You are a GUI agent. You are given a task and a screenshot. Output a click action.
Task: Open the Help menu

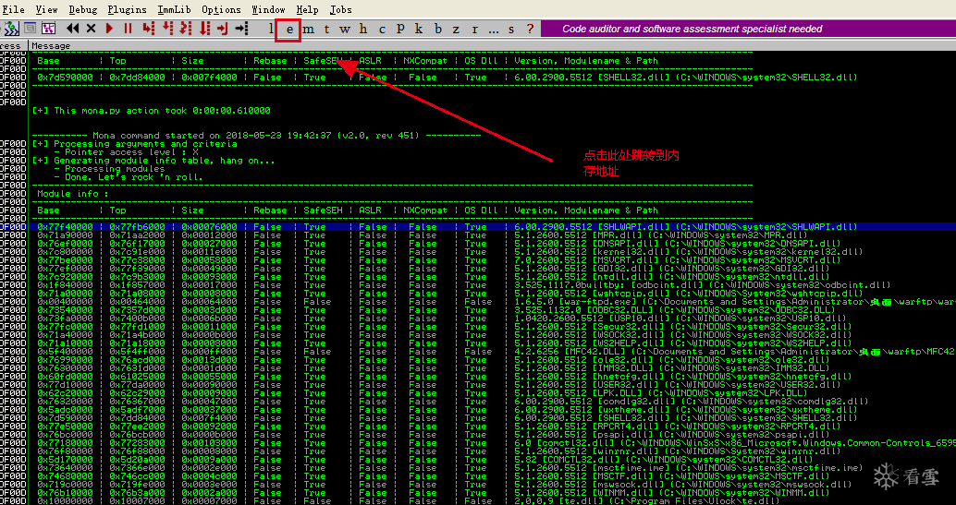[x=307, y=10]
